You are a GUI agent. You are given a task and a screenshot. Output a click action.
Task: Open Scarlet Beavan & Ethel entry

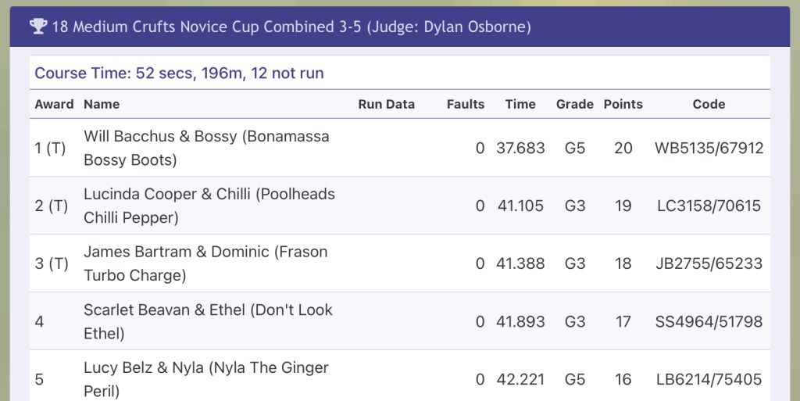coord(208,321)
